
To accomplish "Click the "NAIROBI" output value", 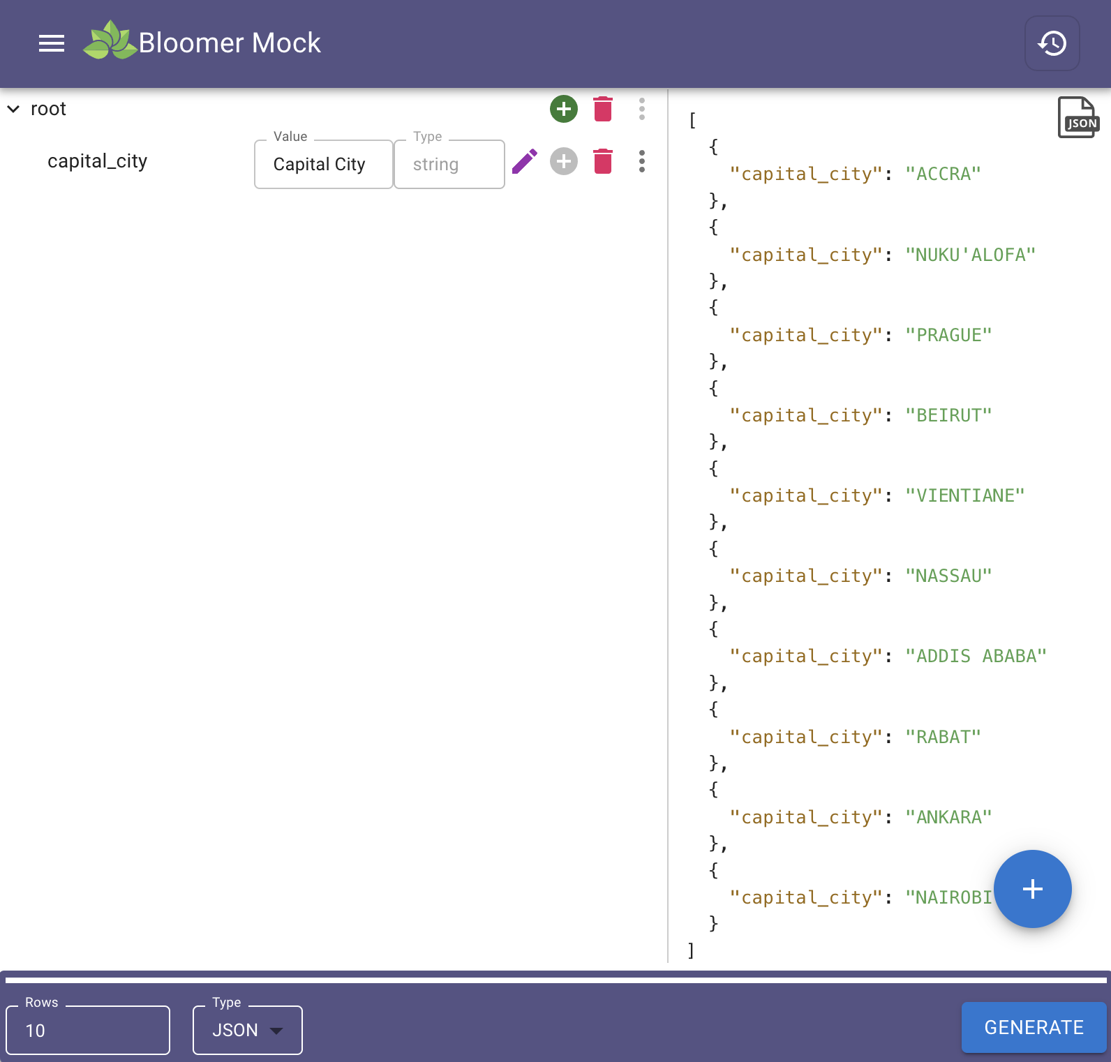I will click(949, 897).
